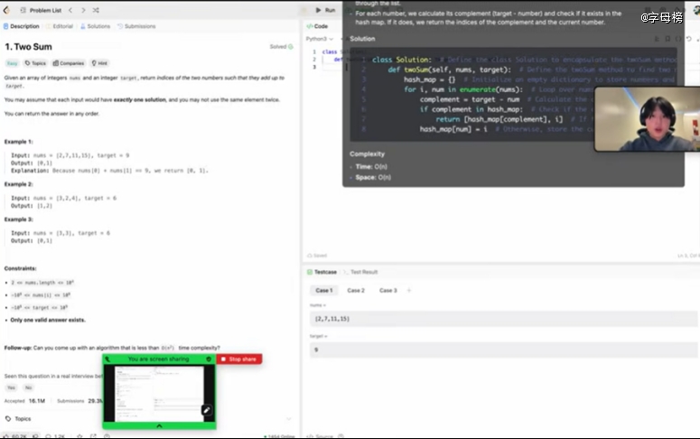Add a new testcase with plus icon

tap(409, 290)
